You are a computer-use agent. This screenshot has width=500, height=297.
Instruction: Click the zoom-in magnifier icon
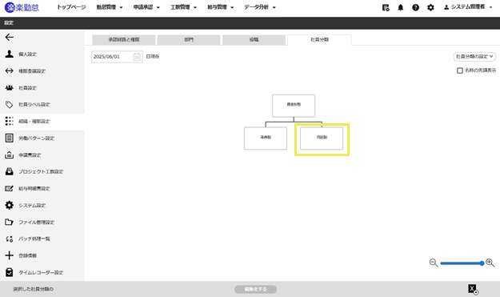point(490,263)
